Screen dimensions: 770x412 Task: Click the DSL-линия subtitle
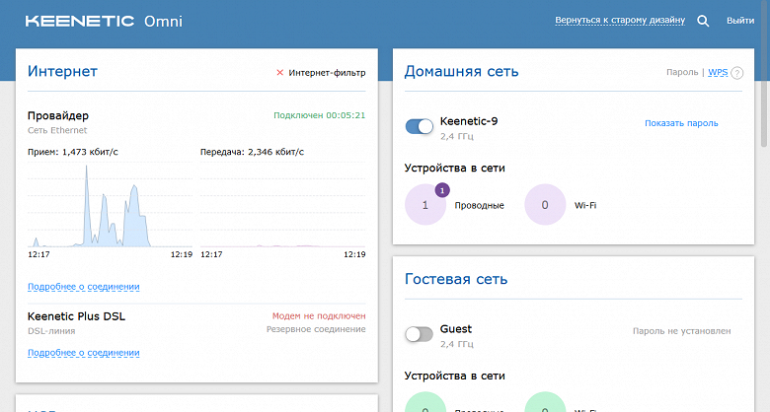click(x=51, y=331)
